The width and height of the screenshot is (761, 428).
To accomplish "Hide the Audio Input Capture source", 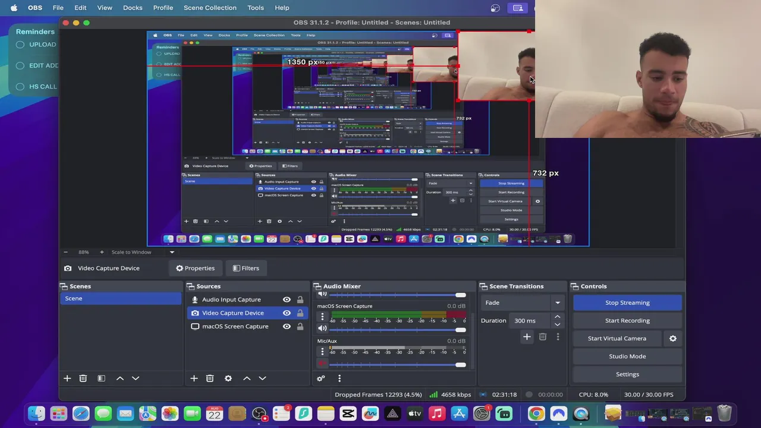I will coord(287,300).
